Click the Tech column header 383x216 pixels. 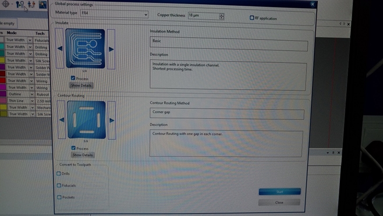(40, 33)
